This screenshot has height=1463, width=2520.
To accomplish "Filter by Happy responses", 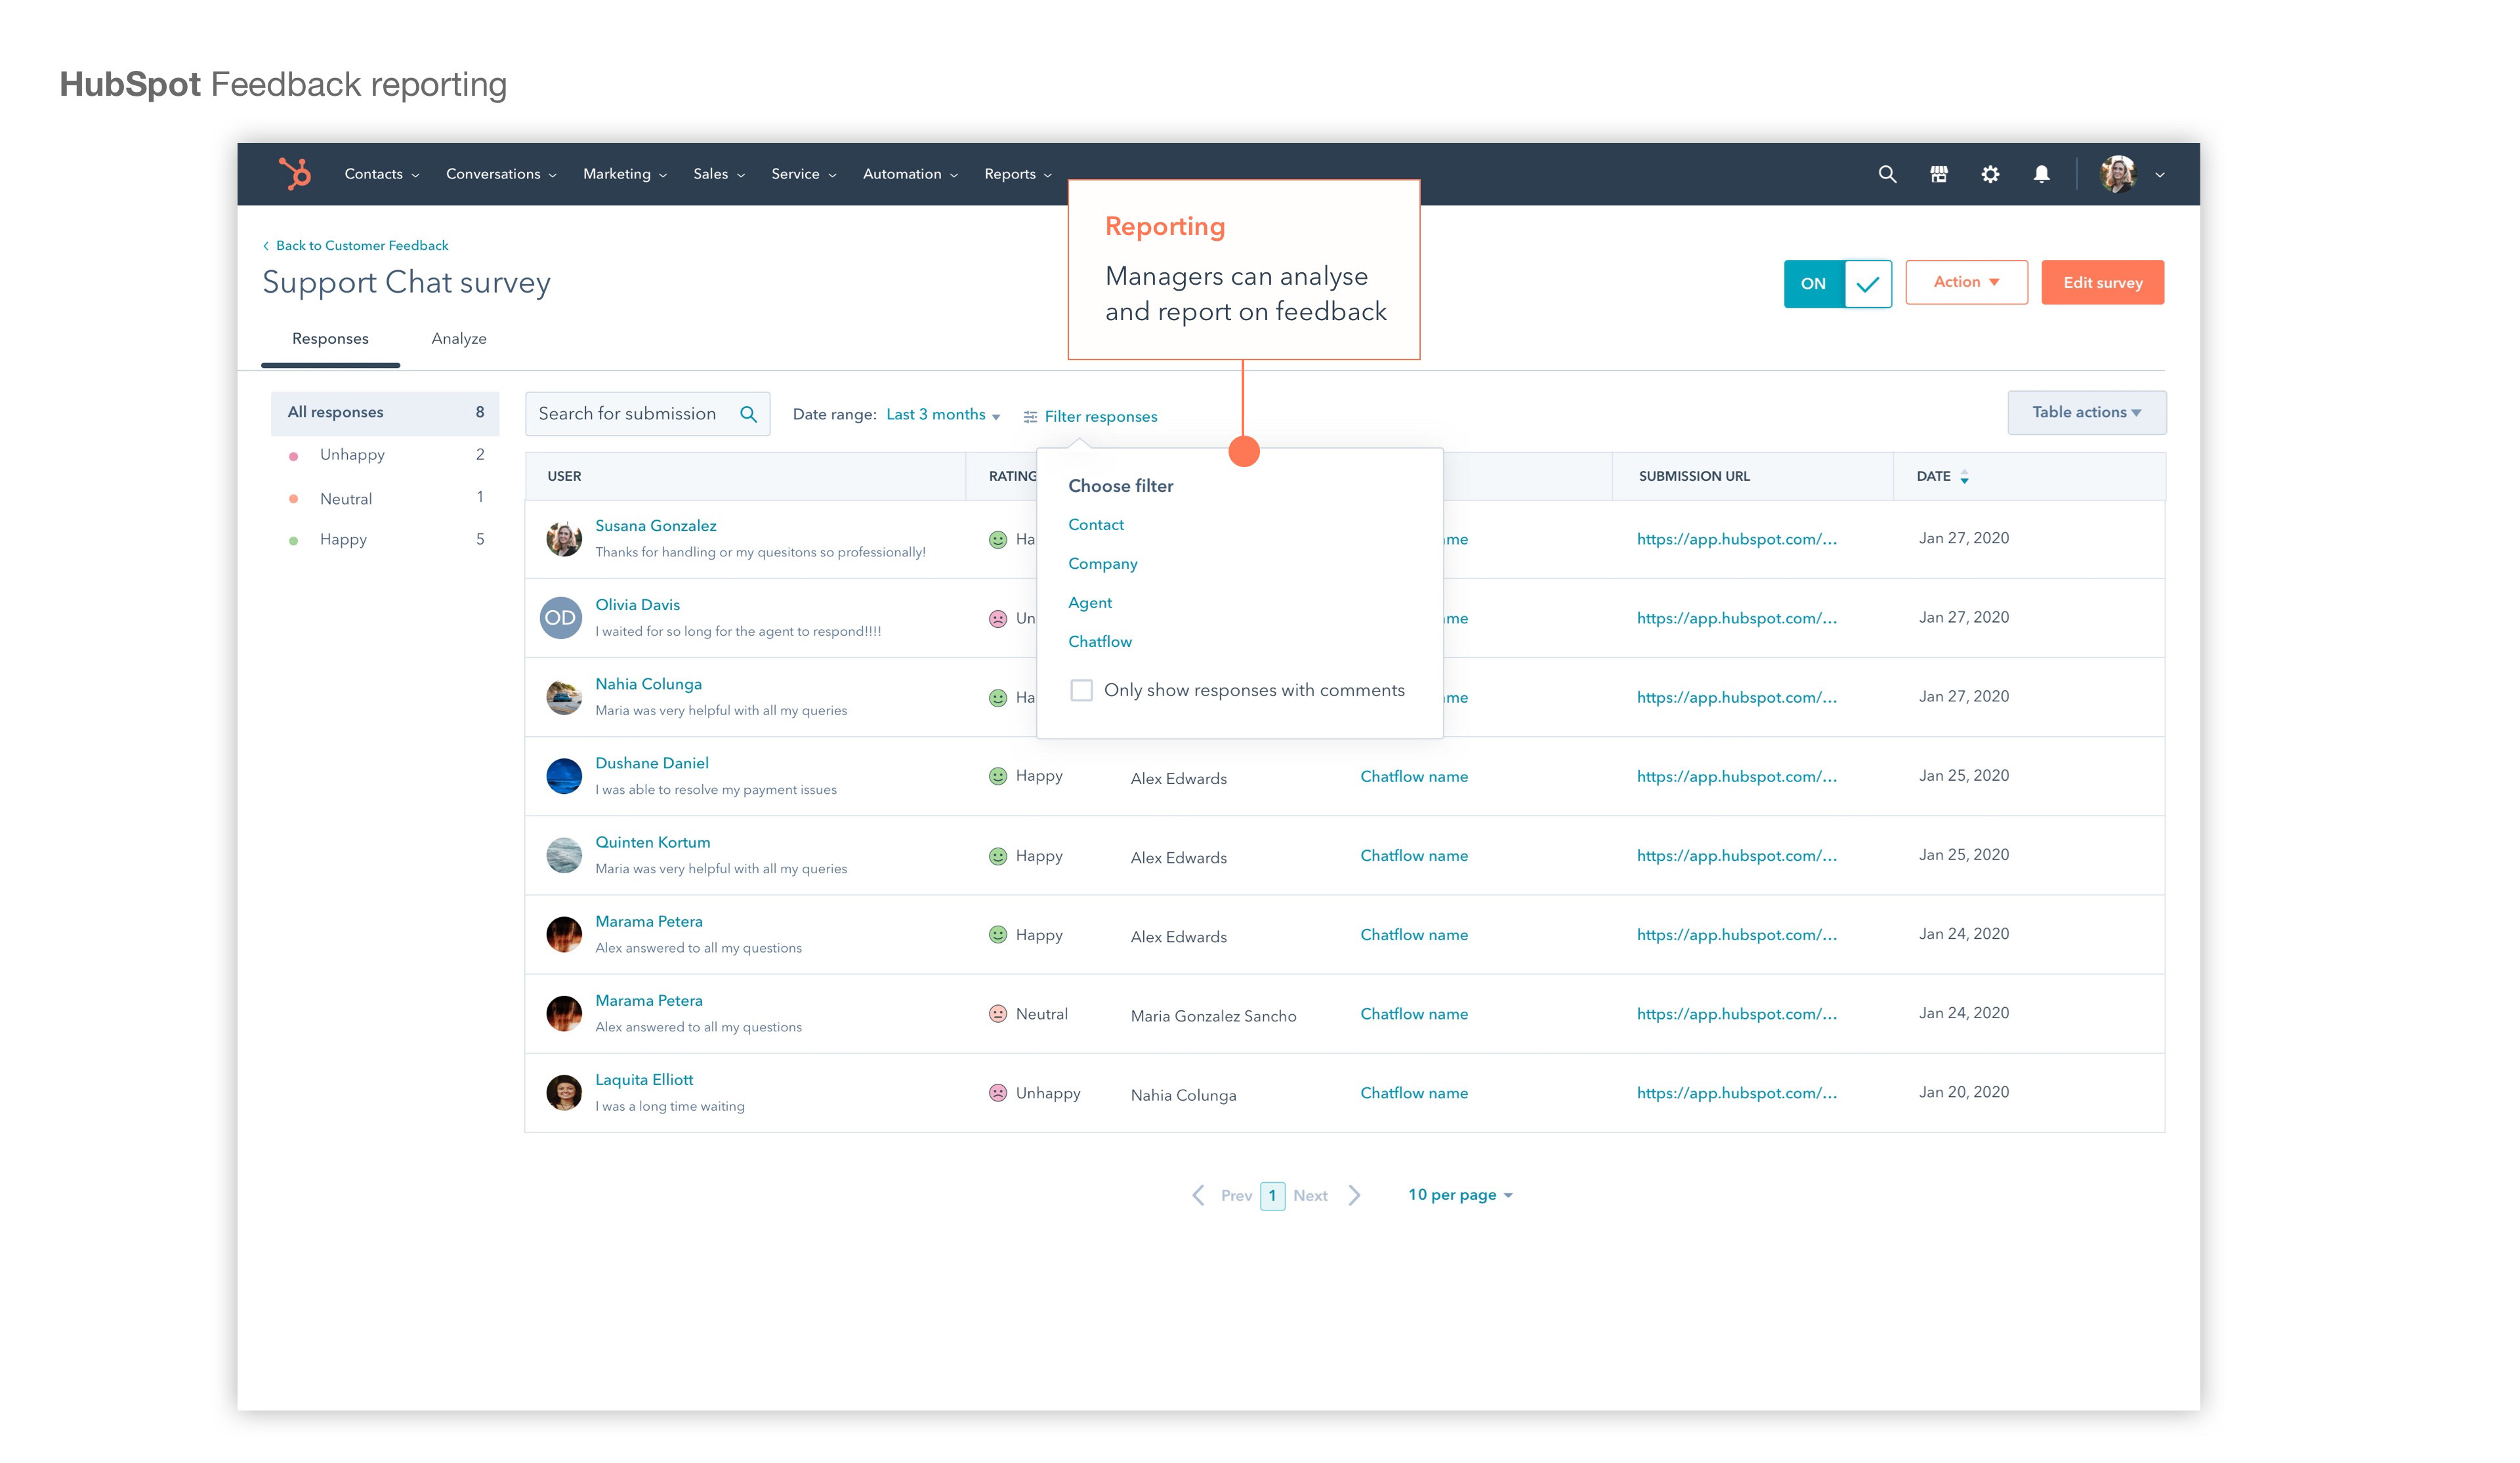I will [x=385, y=540].
